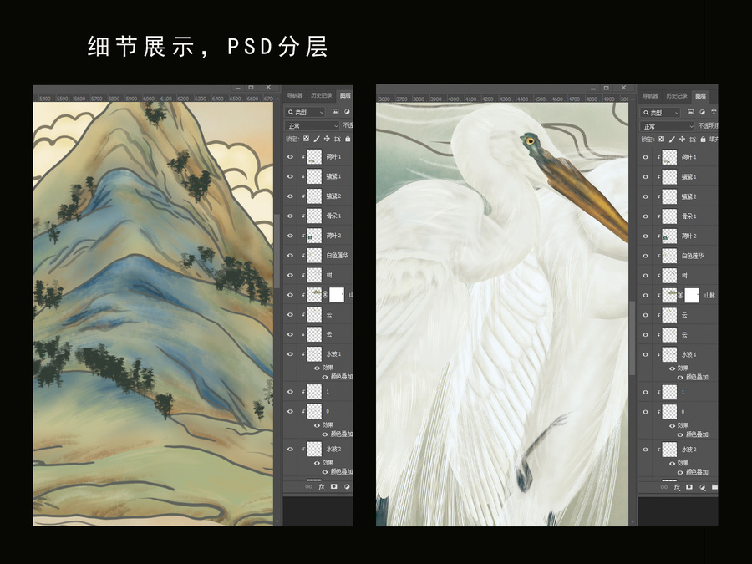Click right canvas vertical scrollbar
752x564 pixels.
[633, 338]
